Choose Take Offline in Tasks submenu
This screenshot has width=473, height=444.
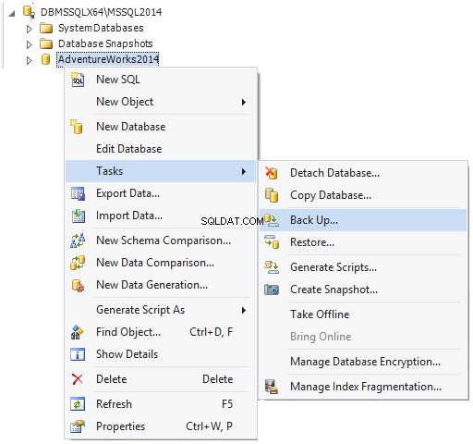(x=363, y=314)
